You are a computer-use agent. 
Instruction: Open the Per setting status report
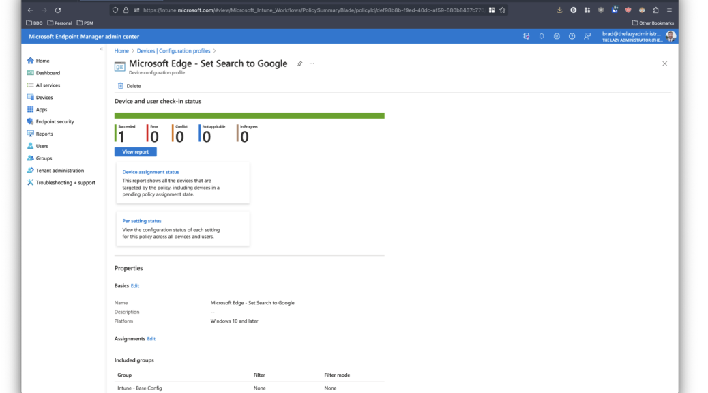(x=142, y=221)
